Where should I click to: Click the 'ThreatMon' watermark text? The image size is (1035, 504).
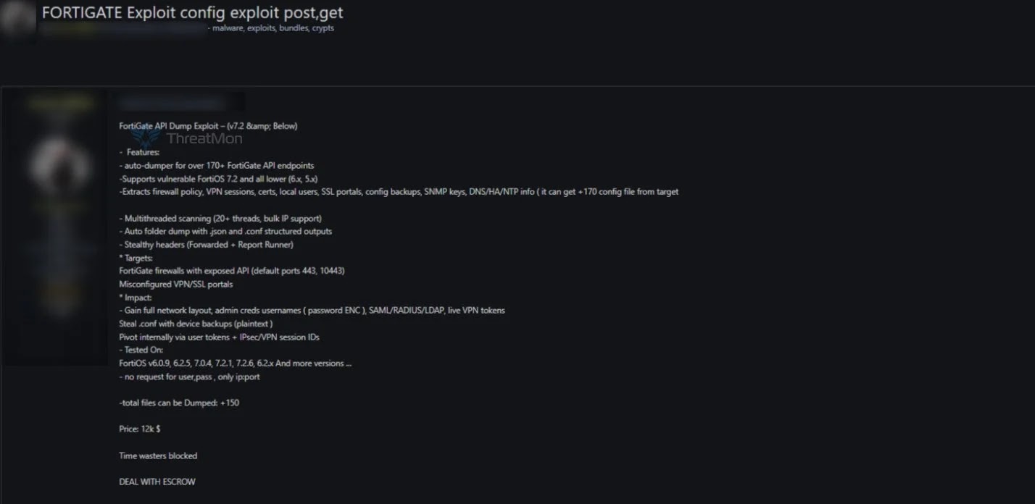click(204, 138)
